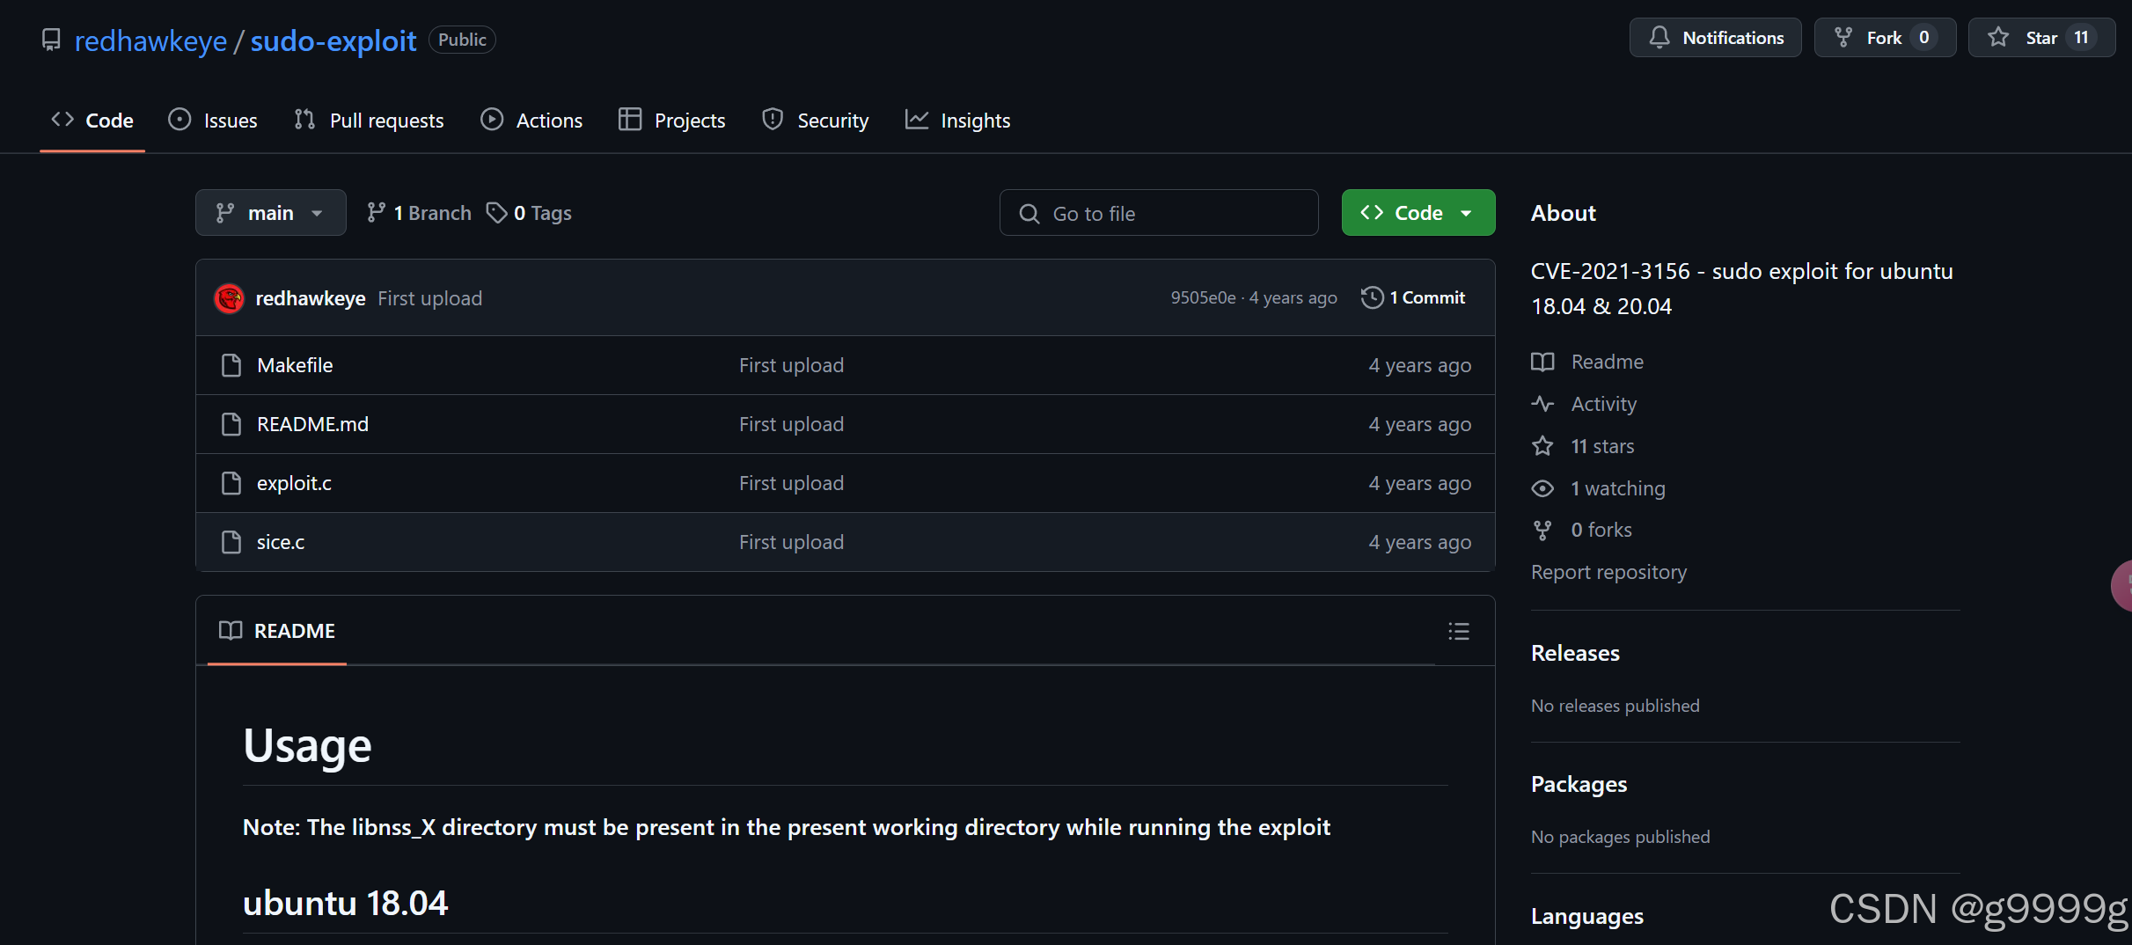Open the First upload commit for Makefile row

click(x=791, y=365)
